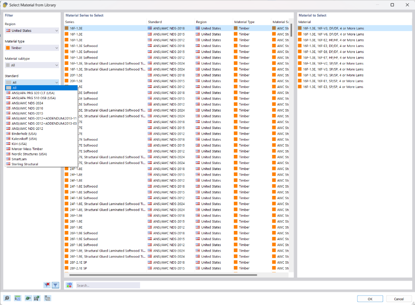
Task: Open the Region dropdown showing United States
Action: tap(32, 31)
